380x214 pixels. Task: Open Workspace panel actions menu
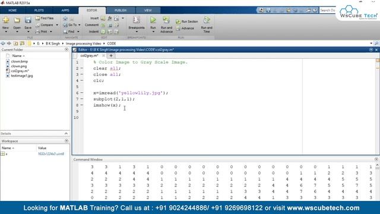66,141
